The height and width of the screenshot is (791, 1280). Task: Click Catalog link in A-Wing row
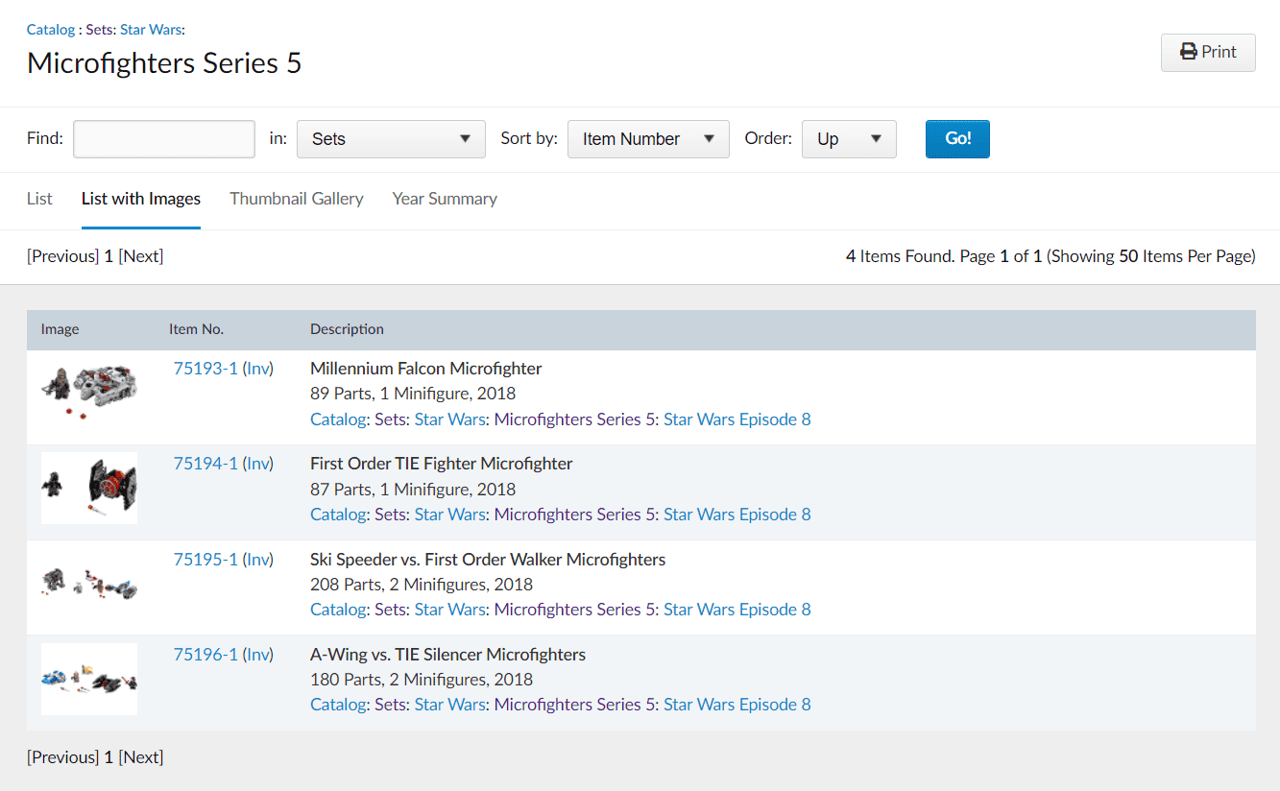click(x=338, y=705)
